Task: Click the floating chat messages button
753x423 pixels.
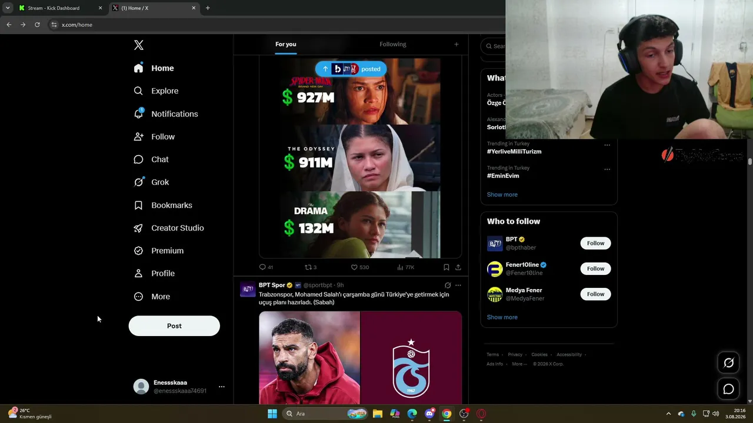Action: (x=728, y=389)
